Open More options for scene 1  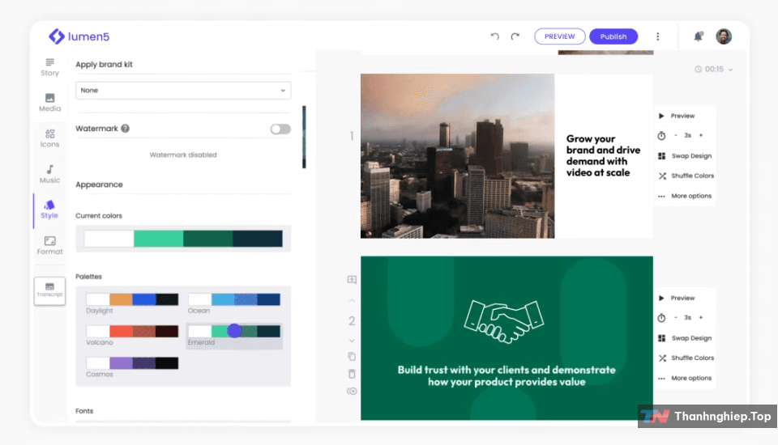(685, 196)
